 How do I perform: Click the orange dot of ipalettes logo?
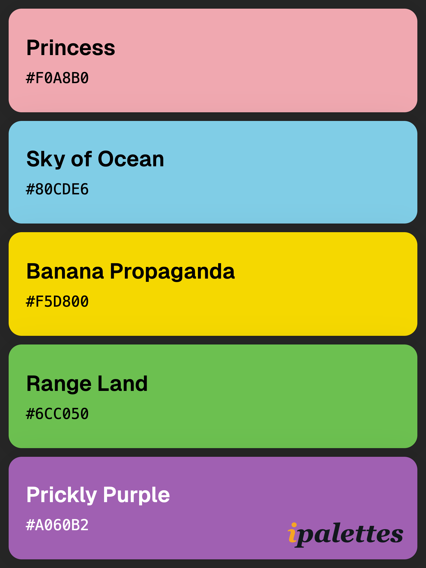coord(294,525)
